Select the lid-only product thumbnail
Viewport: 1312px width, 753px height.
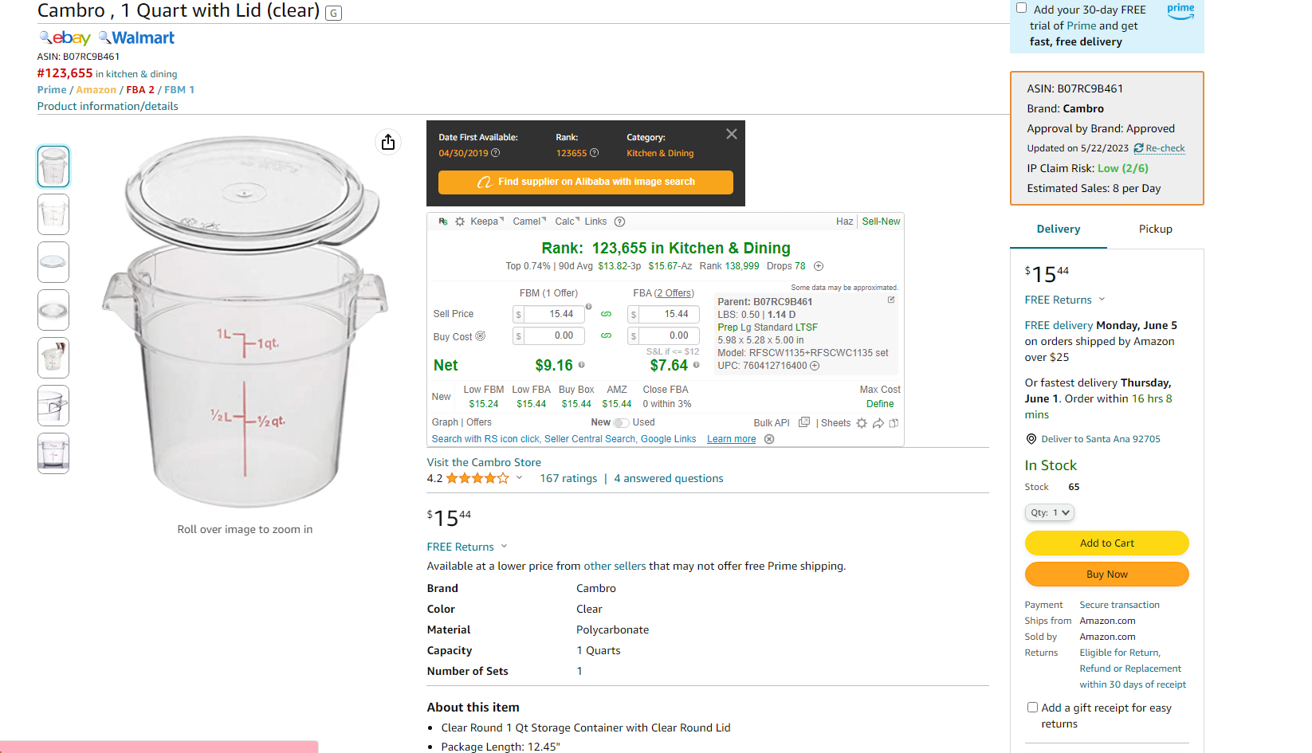pos(53,262)
